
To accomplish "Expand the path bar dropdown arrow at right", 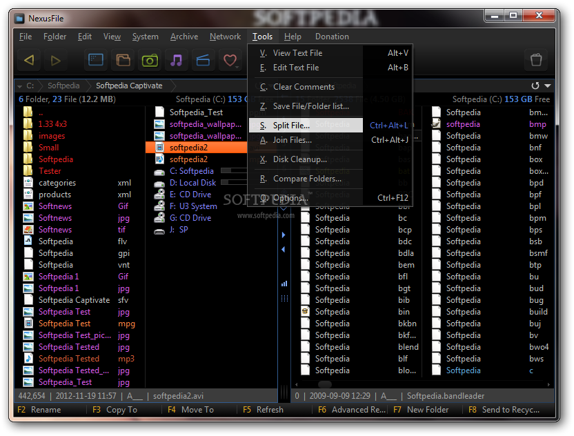I will (x=548, y=86).
